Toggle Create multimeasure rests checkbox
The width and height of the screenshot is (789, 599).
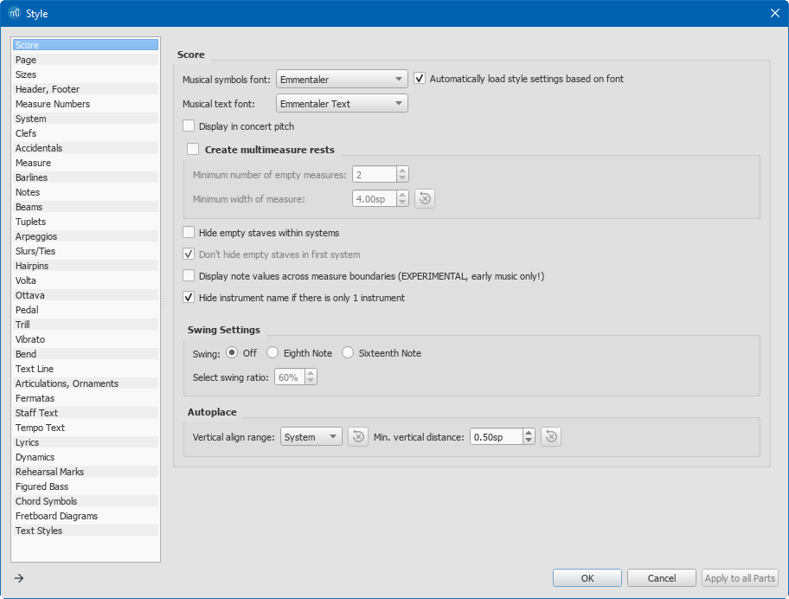(x=193, y=150)
